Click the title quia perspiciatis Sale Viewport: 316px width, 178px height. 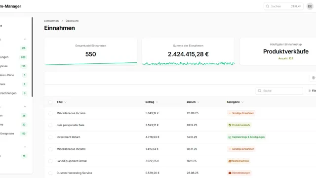point(70,125)
